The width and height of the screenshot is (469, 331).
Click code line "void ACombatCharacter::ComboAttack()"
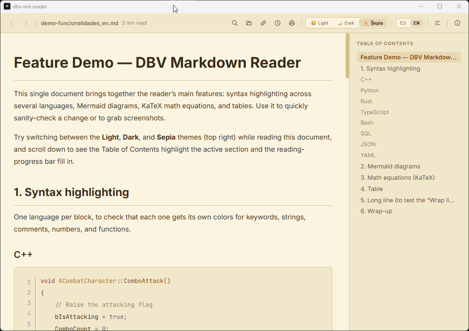point(105,281)
